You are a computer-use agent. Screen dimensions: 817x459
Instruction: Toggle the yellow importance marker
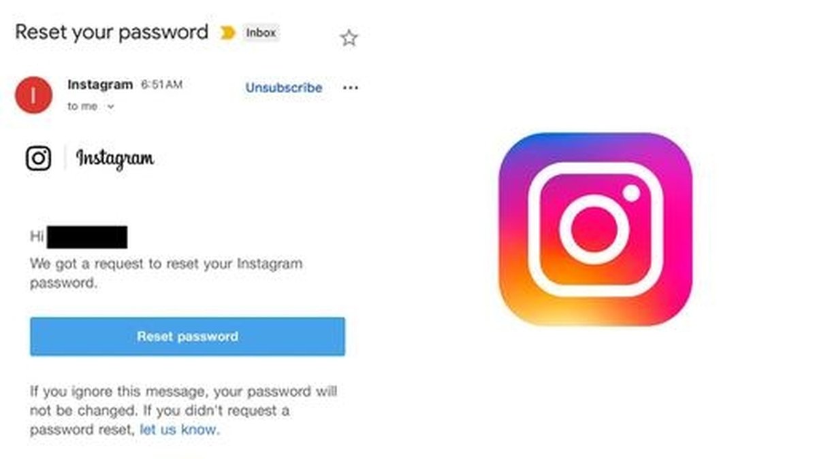pos(227,33)
